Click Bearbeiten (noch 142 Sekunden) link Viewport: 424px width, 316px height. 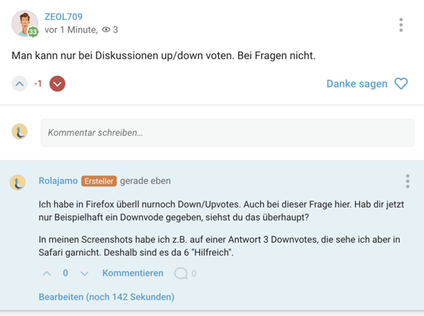coord(106,297)
